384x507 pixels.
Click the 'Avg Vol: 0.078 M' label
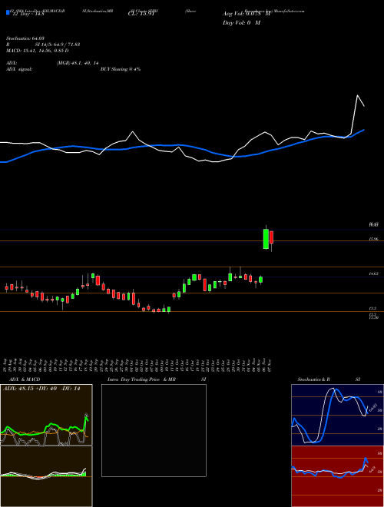pyautogui.click(x=247, y=15)
